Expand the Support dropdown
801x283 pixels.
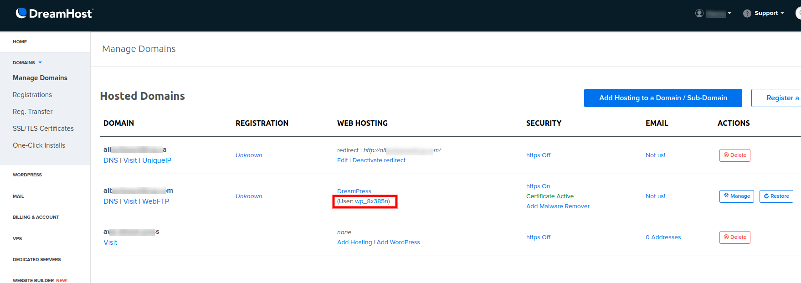(x=769, y=13)
